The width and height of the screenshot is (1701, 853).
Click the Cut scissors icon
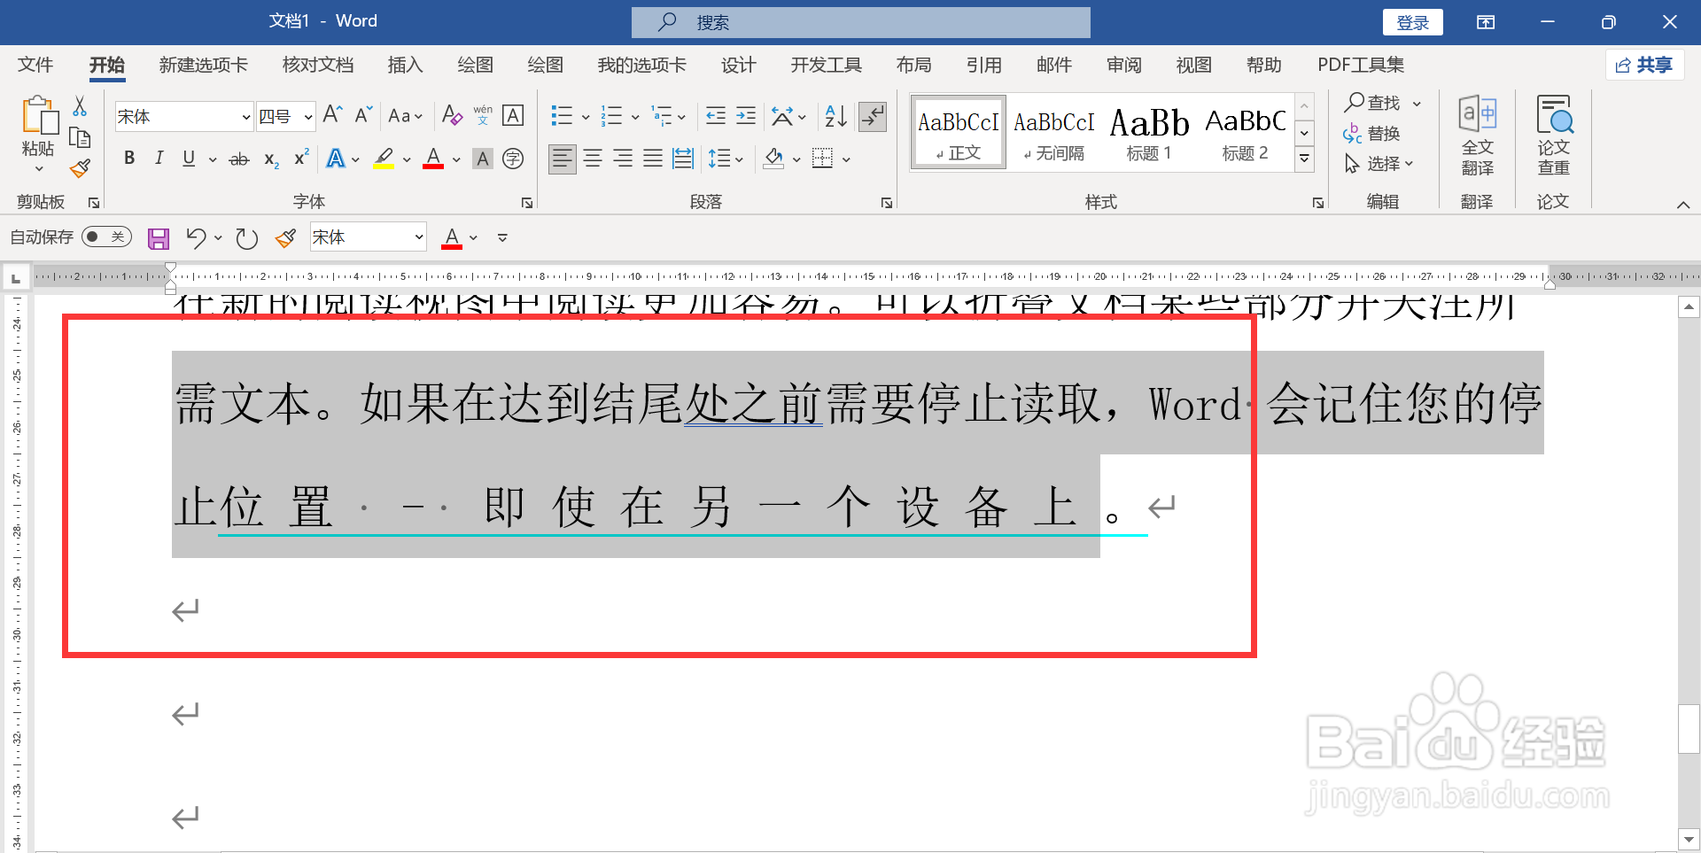coord(80,106)
